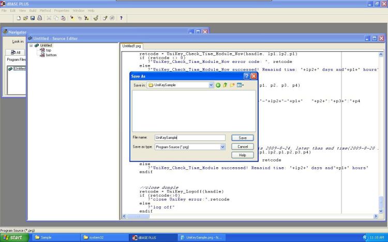This screenshot has height=242, width=388.
Task: Open the File menu
Action: click(4, 11)
